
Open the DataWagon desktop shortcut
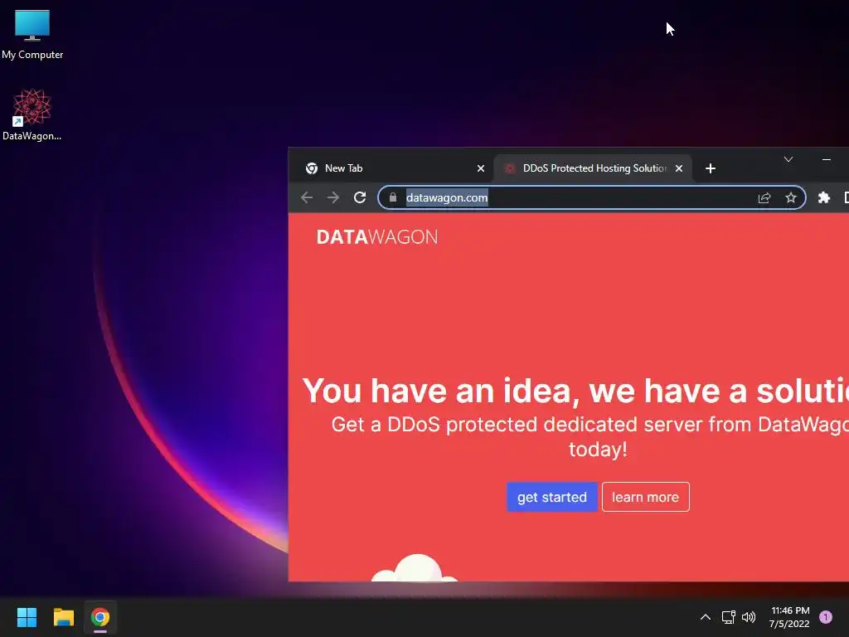click(32, 114)
